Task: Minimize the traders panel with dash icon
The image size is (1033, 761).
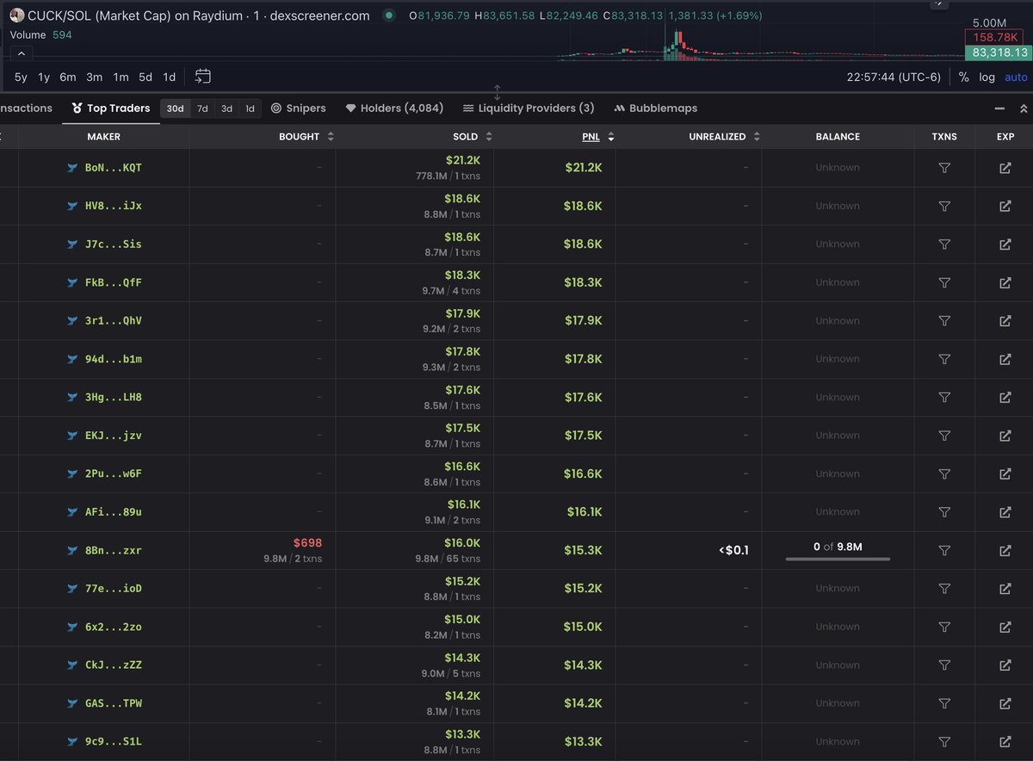Action: pyautogui.click(x=999, y=108)
